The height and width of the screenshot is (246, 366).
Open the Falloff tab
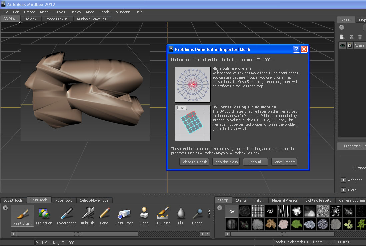[x=259, y=200]
